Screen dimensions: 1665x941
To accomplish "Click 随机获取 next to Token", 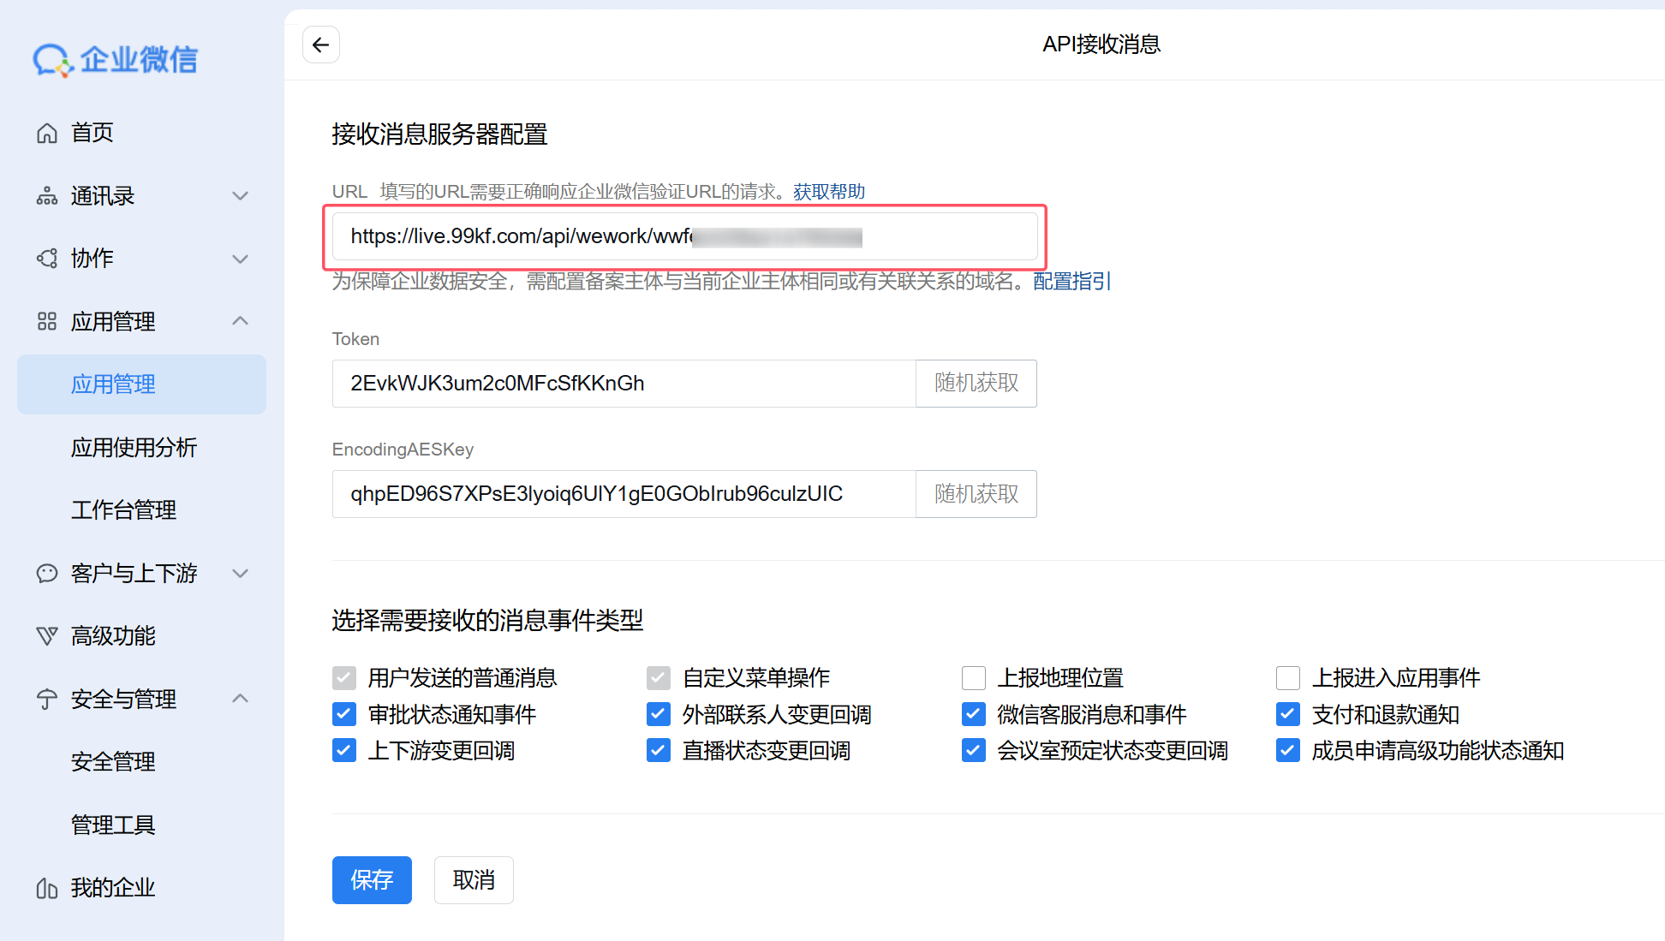I will [976, 384].
